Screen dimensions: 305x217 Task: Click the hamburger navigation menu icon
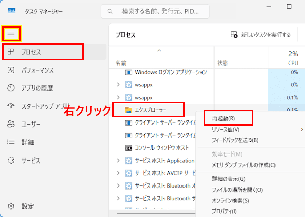click(12, 34)
